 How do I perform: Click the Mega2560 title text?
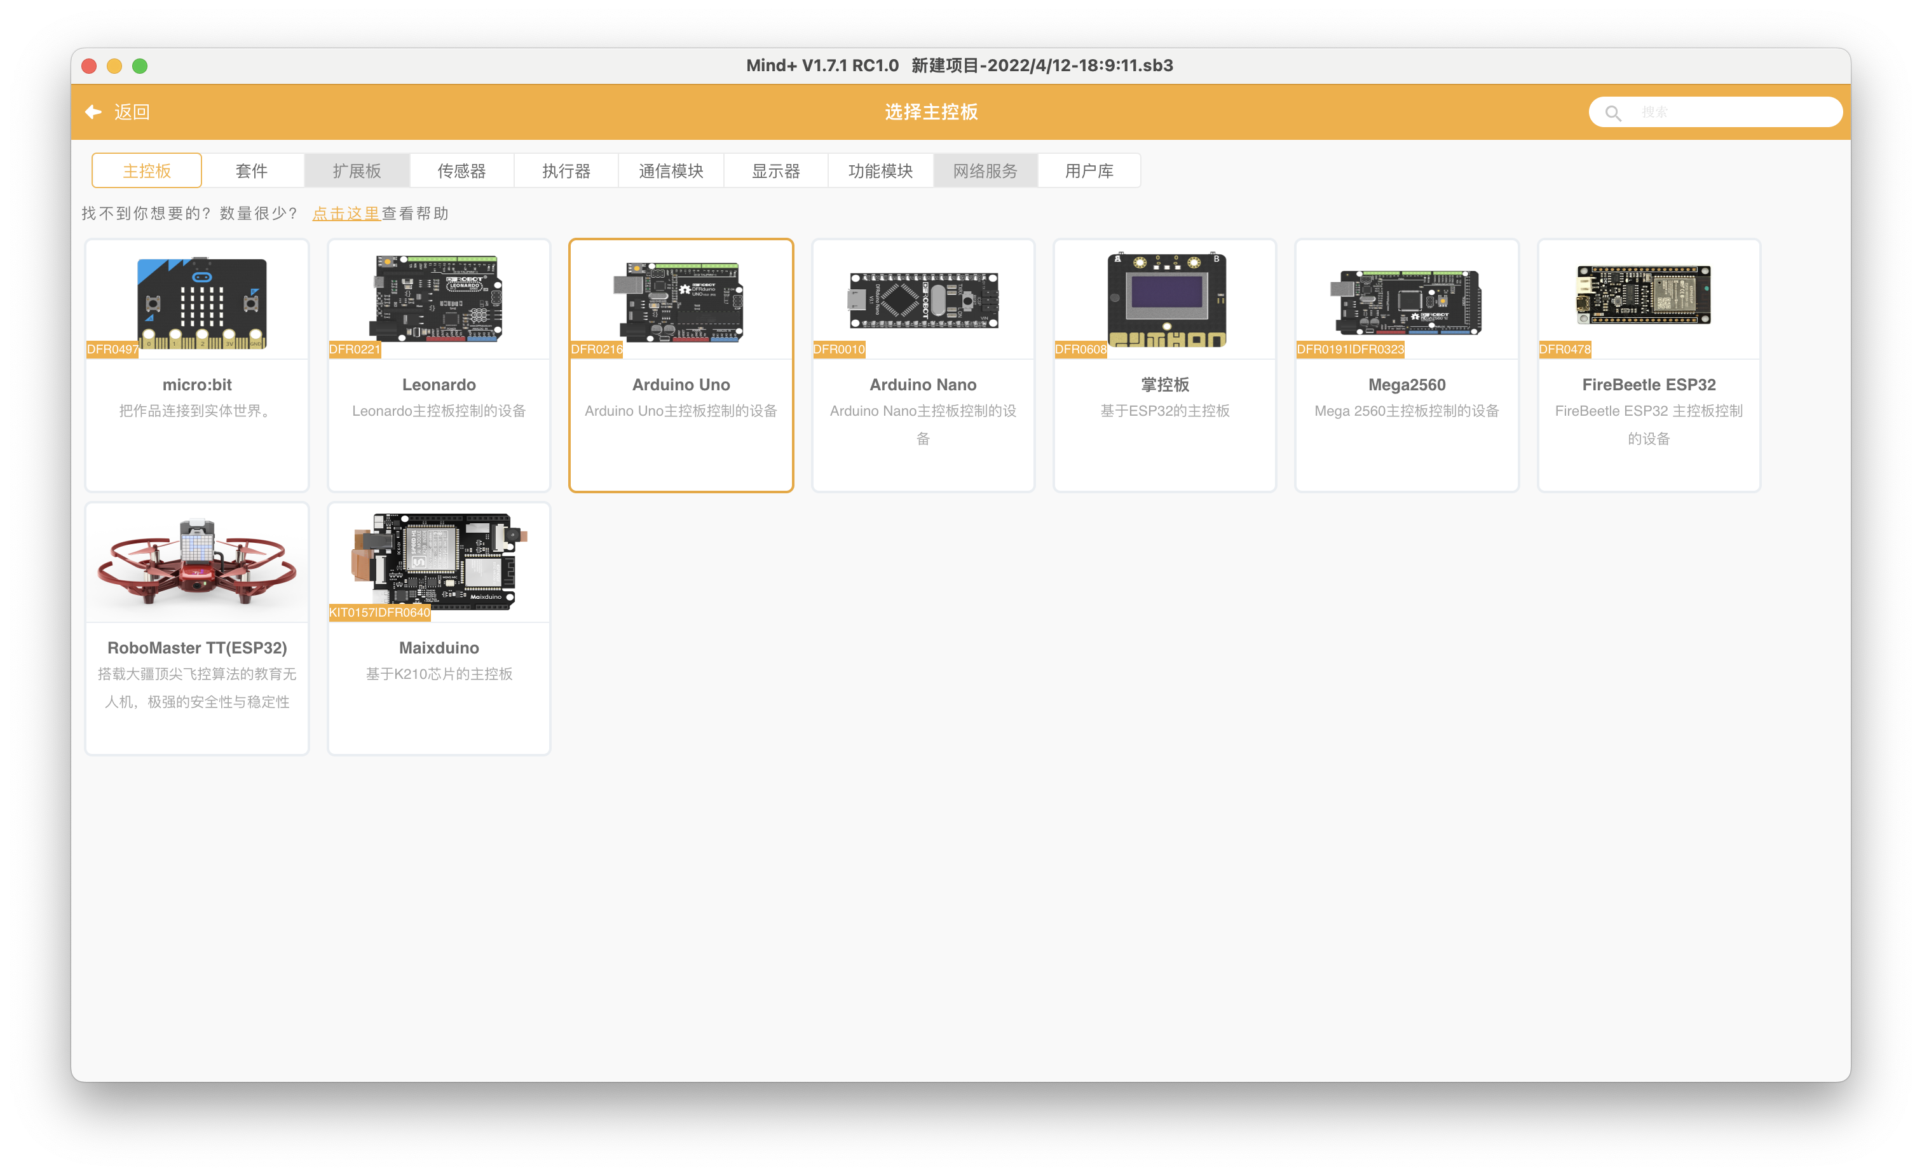coord(1407,385)
